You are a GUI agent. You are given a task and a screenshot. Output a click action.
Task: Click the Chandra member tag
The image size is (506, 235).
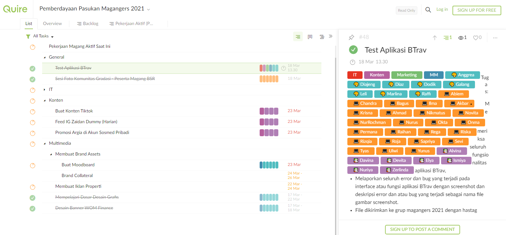coord(365,104)
